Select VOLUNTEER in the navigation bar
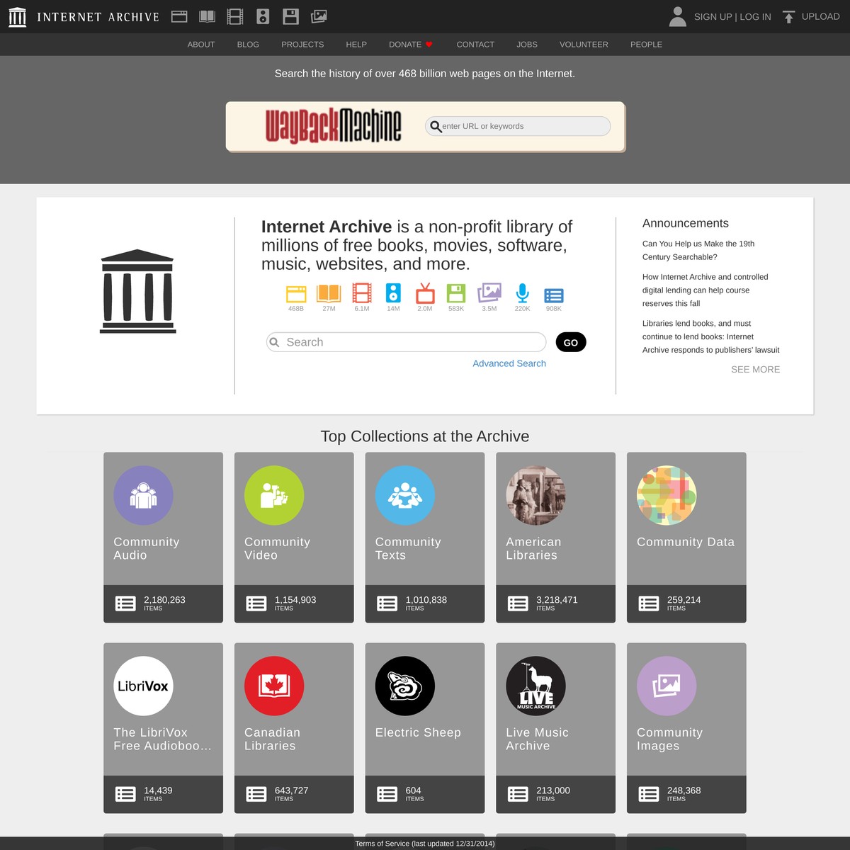Image resolution: width=850 pixels, height=850 pixels. pos(584,44)
